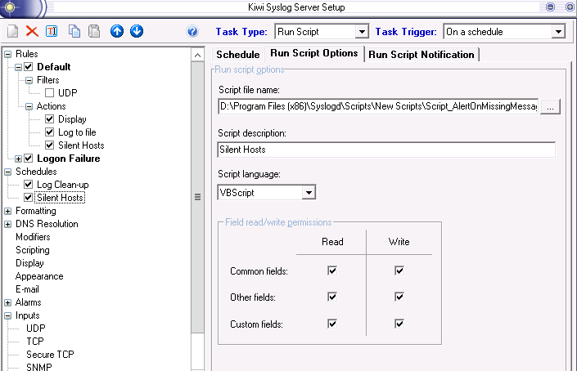Select the Log Clean-up schedule label

pos(62,185)
